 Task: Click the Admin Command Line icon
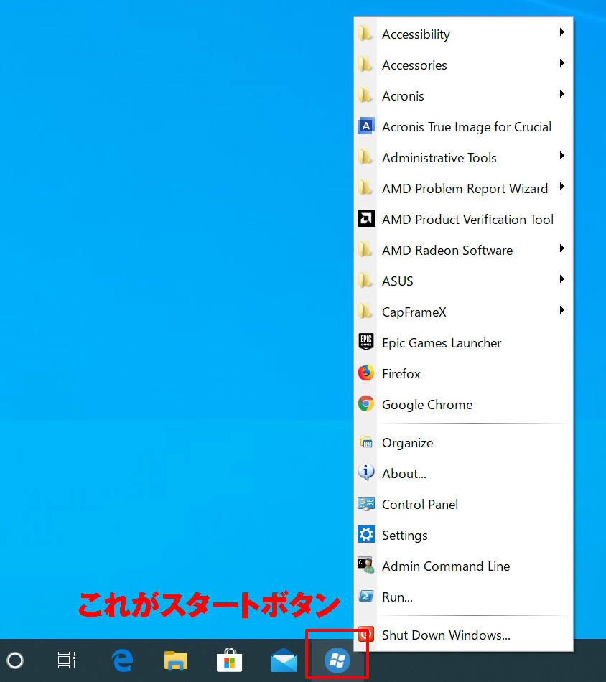click(366, 565)
